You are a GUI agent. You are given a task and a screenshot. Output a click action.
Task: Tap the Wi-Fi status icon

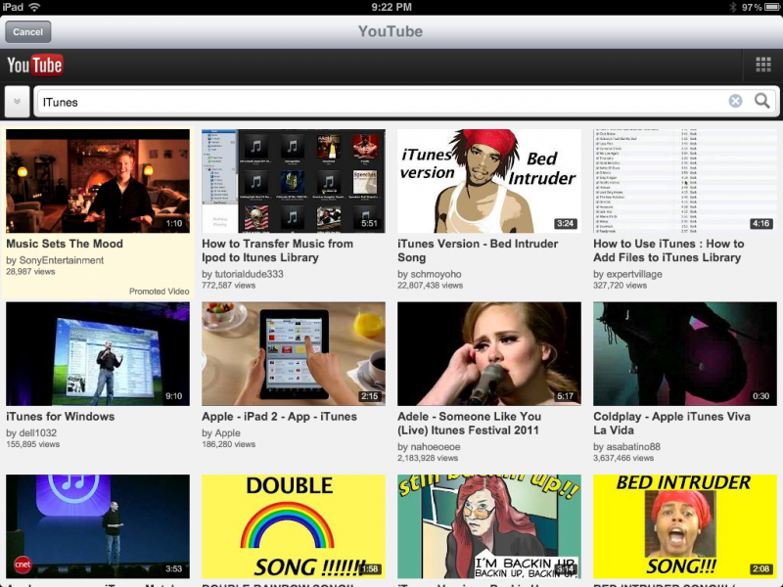34,7
